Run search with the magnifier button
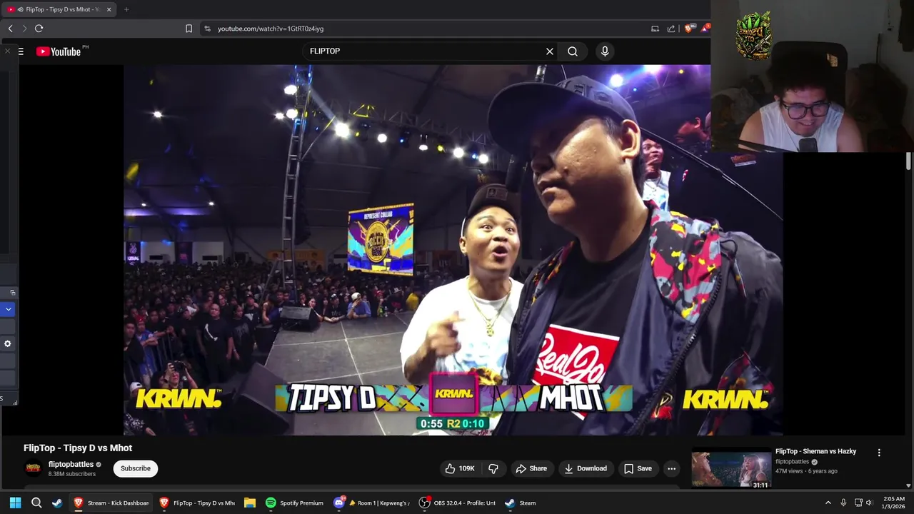 coord(573,51)
